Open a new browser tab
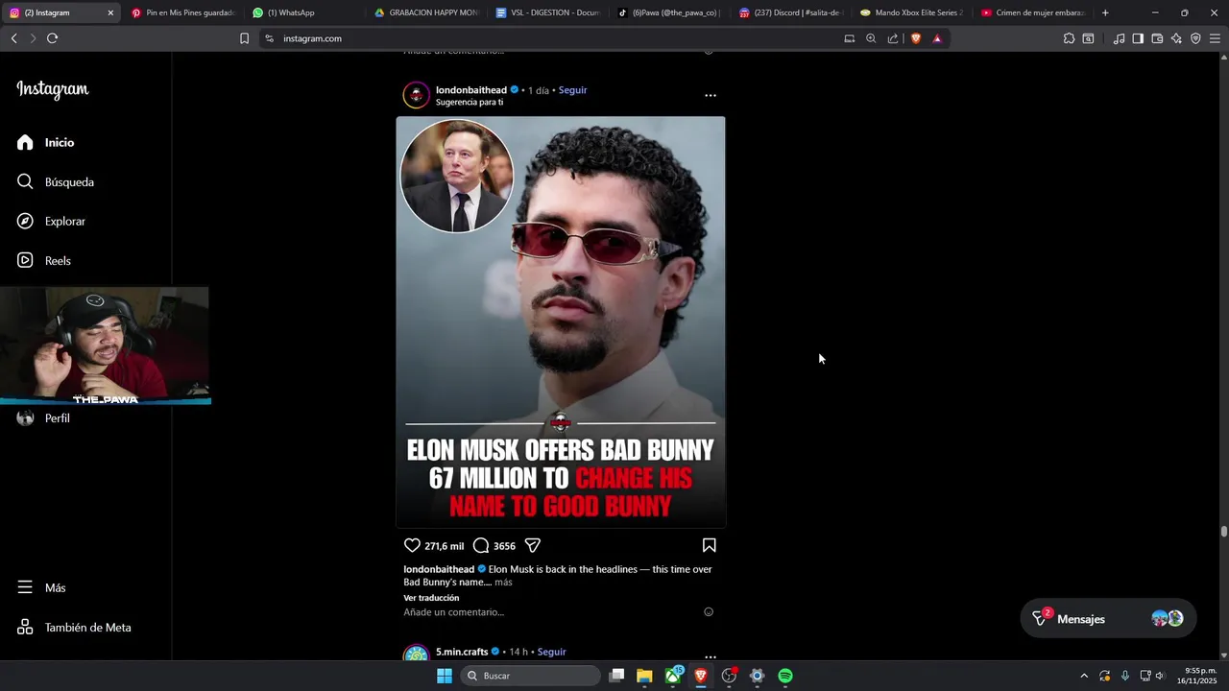1229x691 pixels. (1105, 13)
